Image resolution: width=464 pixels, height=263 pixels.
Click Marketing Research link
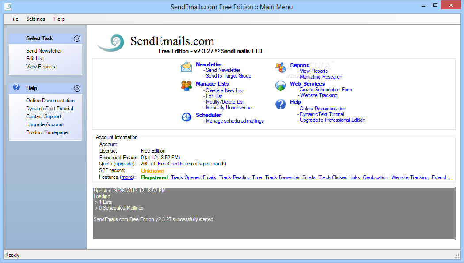[x=321, y=77]
